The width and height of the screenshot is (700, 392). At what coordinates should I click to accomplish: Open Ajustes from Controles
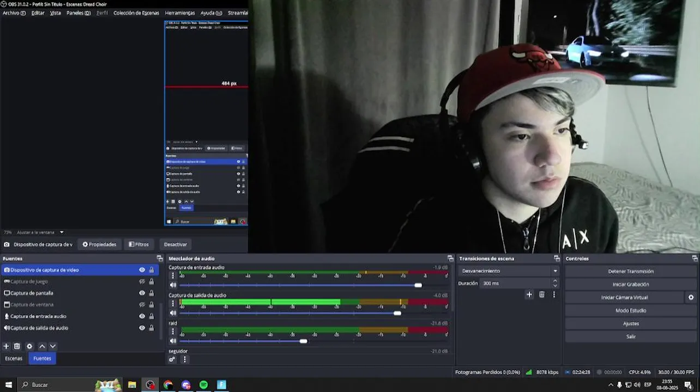pos(631,323)
